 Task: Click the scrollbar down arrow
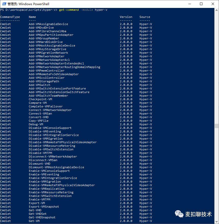pos(216,222)
